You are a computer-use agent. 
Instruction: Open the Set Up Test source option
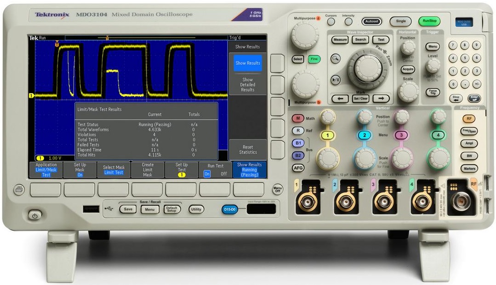182,170
